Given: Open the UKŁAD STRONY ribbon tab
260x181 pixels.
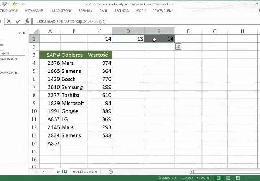Looking at the screenshot, I should click(61, 11).
